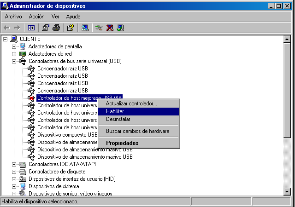
Task: Click the Dispositivos de sonido speaker icon
Action: [x=22, y=193]
